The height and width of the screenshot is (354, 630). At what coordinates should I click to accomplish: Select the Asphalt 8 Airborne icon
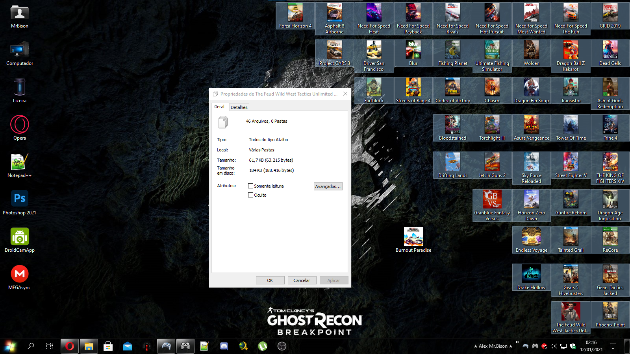point(334,18)
